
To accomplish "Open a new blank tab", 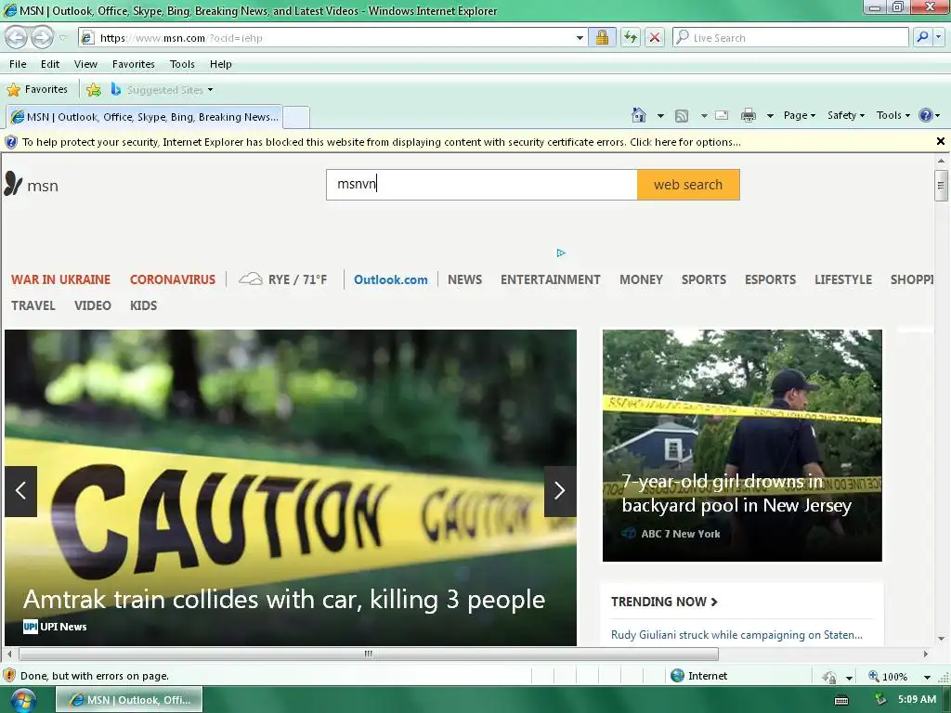I will coord(296,116).
